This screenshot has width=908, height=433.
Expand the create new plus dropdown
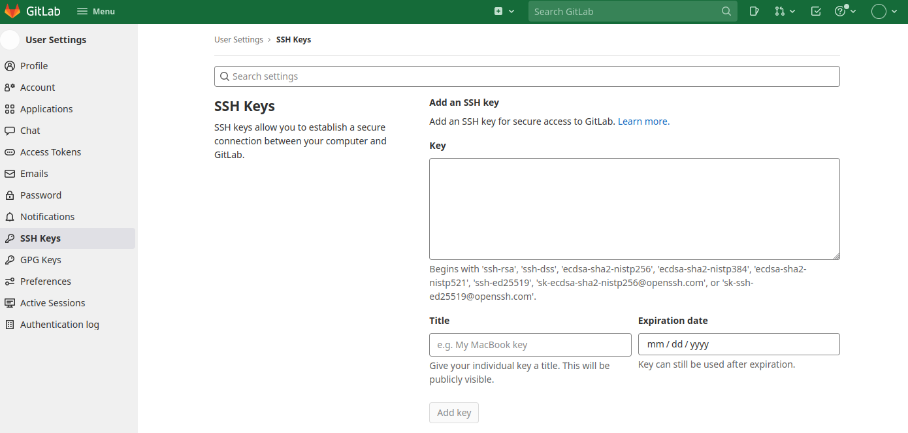(x=504, y=11)
